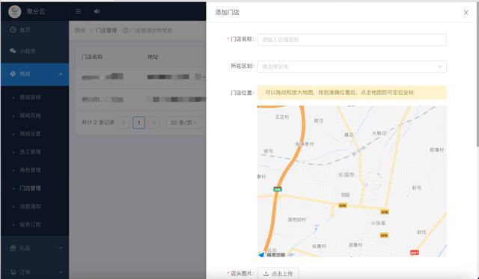Screen dimensions: 479x279
Task: Select 角色管理 submenu item
Action: point(30,170)
